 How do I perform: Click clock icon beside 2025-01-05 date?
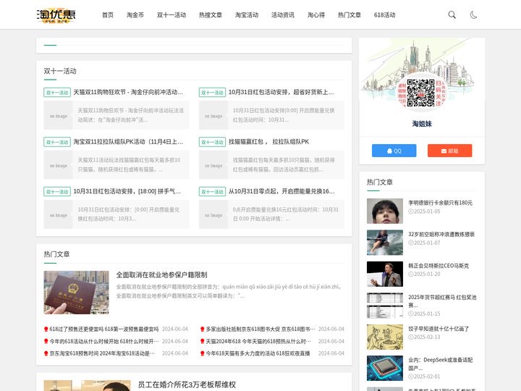click(x=411, y=211)
